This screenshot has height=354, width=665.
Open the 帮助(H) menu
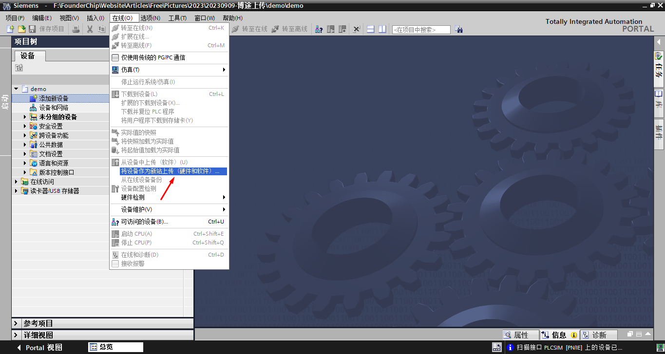232,18
